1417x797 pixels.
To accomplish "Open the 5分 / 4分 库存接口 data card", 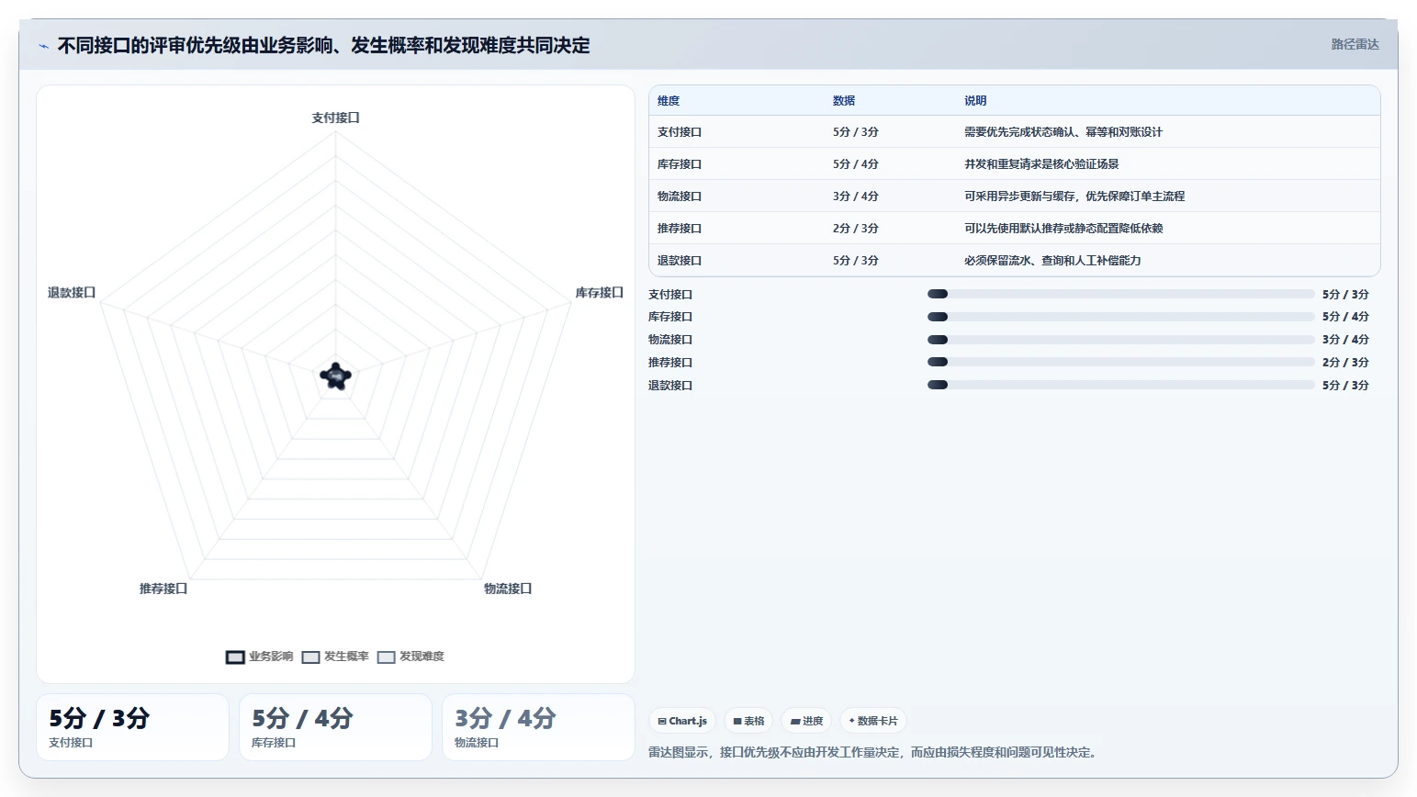I will [x=335, y=727].
